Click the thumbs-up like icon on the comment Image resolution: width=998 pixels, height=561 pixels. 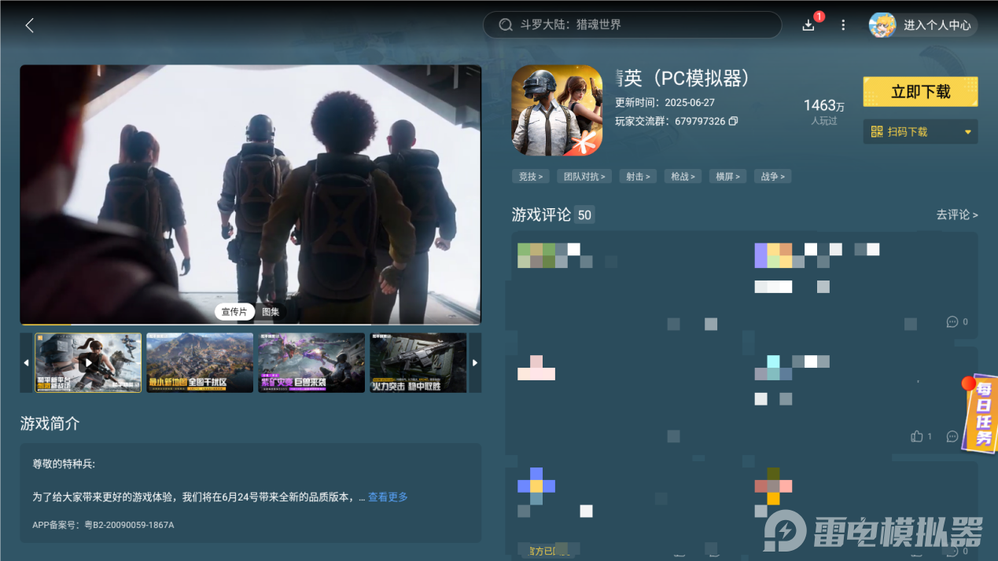pyautogui.click(x=916, y=435)
